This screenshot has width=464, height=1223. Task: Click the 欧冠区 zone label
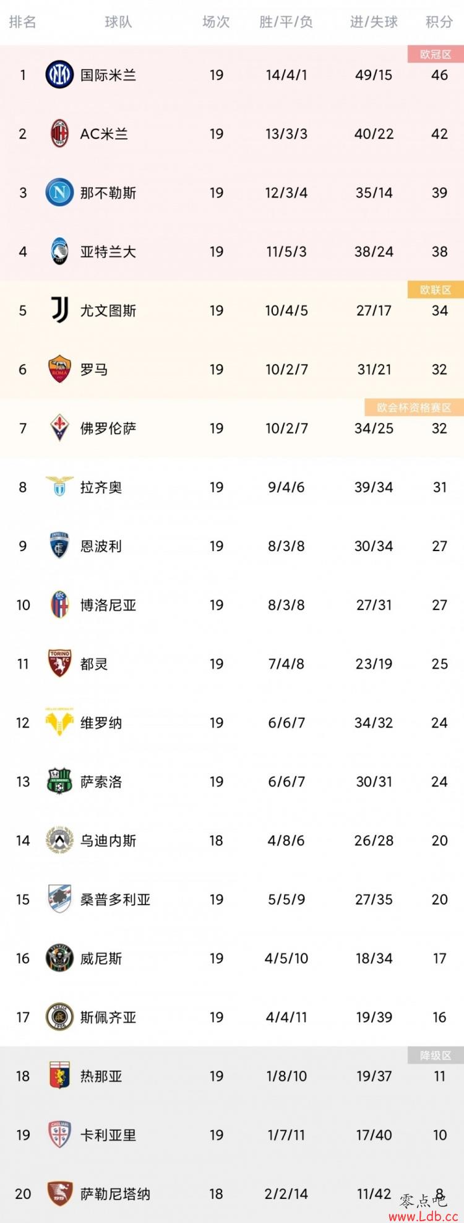tap(436, 54)
